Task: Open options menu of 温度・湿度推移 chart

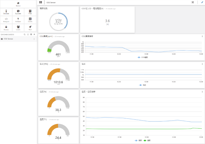Action: [x=202, y=92]
